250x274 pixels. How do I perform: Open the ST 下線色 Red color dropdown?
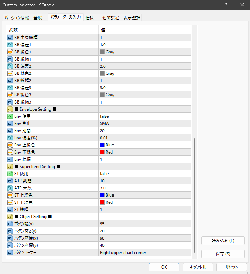pos(145,202)
